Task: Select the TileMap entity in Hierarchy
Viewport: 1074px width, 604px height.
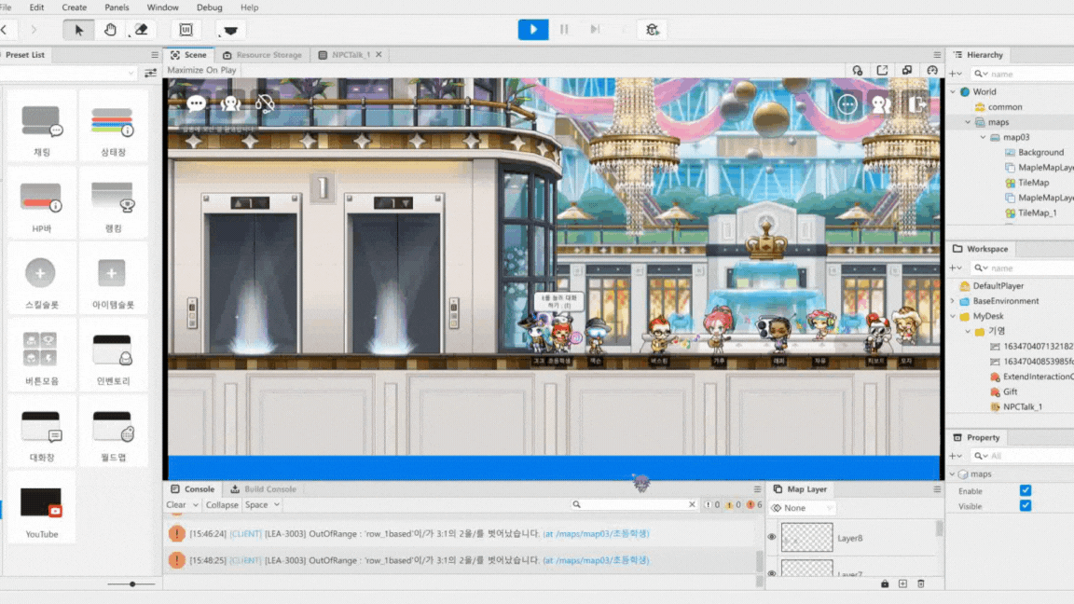Action: tap(1033, 183)
